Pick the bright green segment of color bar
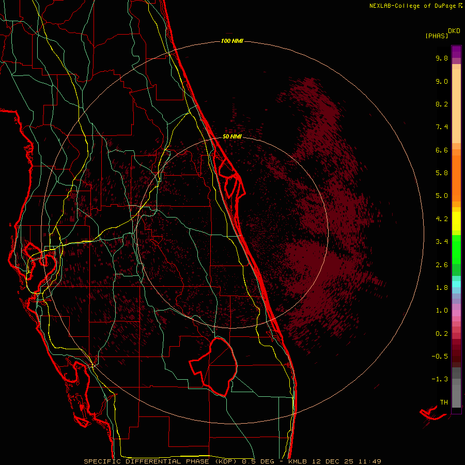This screenshot has width=465, height=465. coord(456,250)
